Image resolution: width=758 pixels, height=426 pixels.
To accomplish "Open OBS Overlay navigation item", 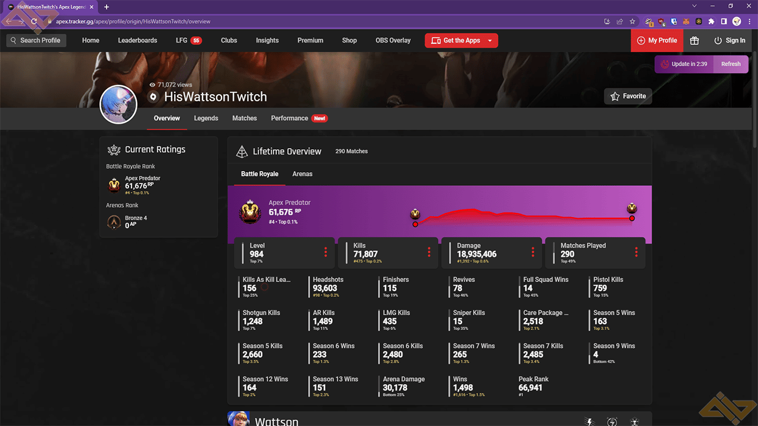I will click(393, 40).
